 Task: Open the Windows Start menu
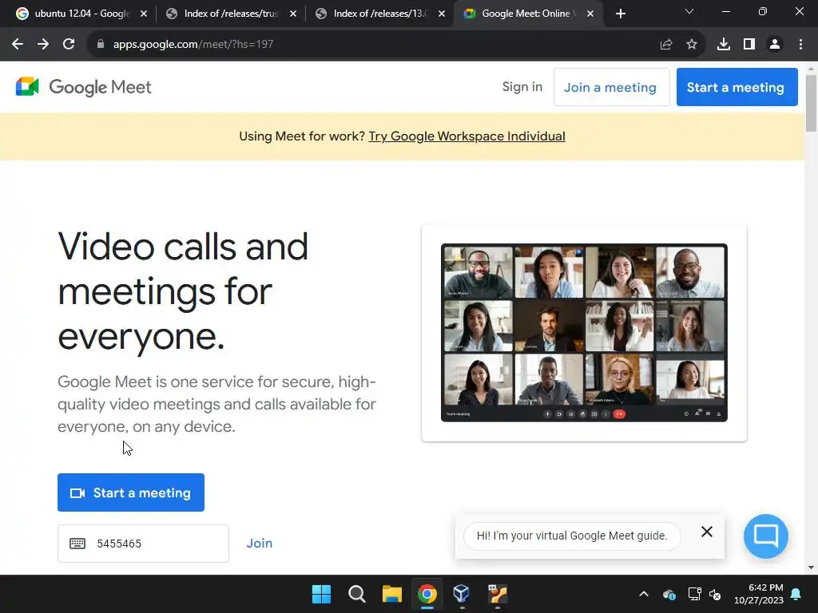pyautogui.click(x=321, y=594)
